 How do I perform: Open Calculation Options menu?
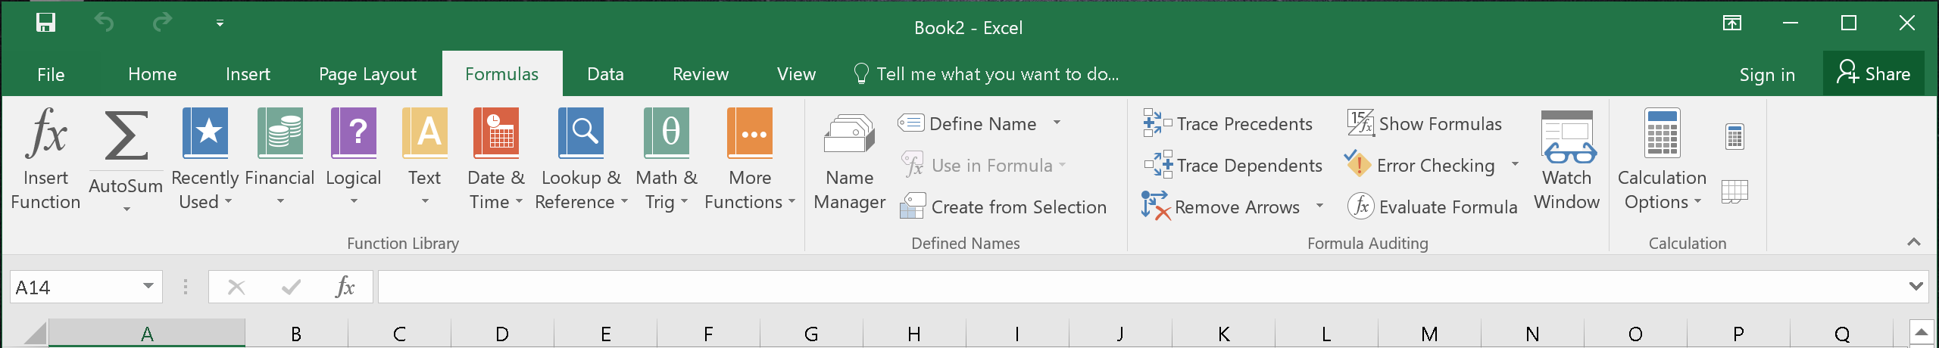click(x=1662, y=159)
